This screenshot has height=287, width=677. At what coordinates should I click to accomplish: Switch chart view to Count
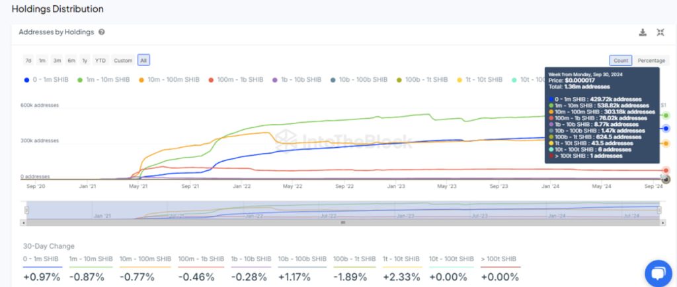pyautogui.click(x=620, y=61)
